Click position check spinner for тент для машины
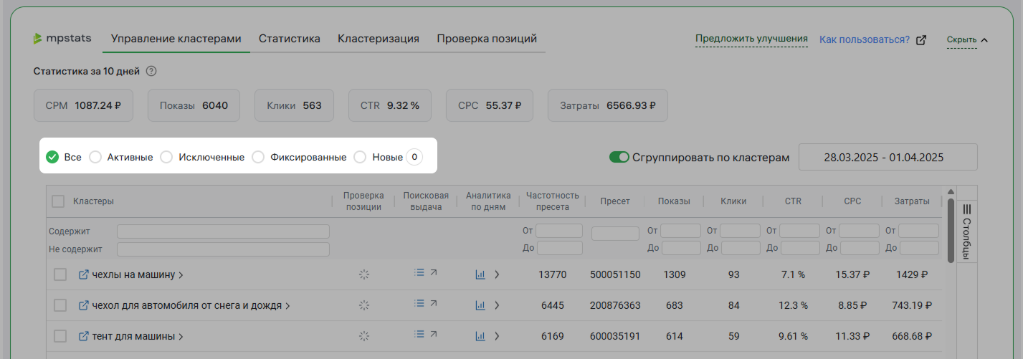The image size is (1023, 359). point(364,336)
